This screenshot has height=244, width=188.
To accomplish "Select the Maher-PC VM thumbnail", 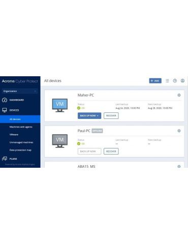I will pos(60,105).
